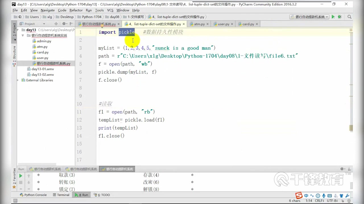Open the Terminal tool window

(x=61, y=195)
